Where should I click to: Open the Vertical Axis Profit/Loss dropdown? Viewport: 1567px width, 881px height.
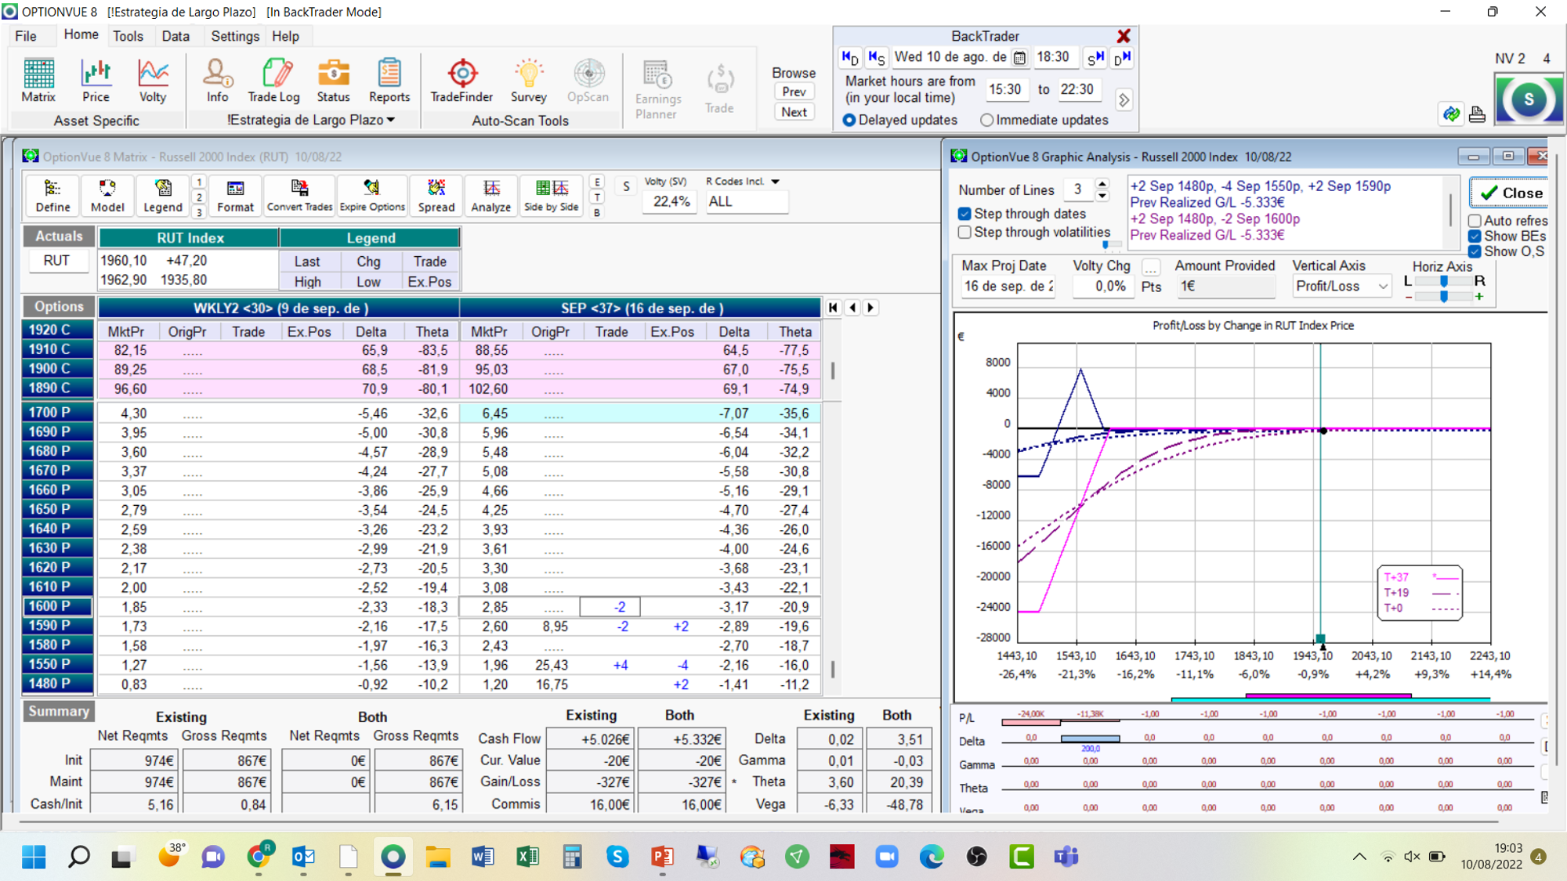tap(1383, 287)
